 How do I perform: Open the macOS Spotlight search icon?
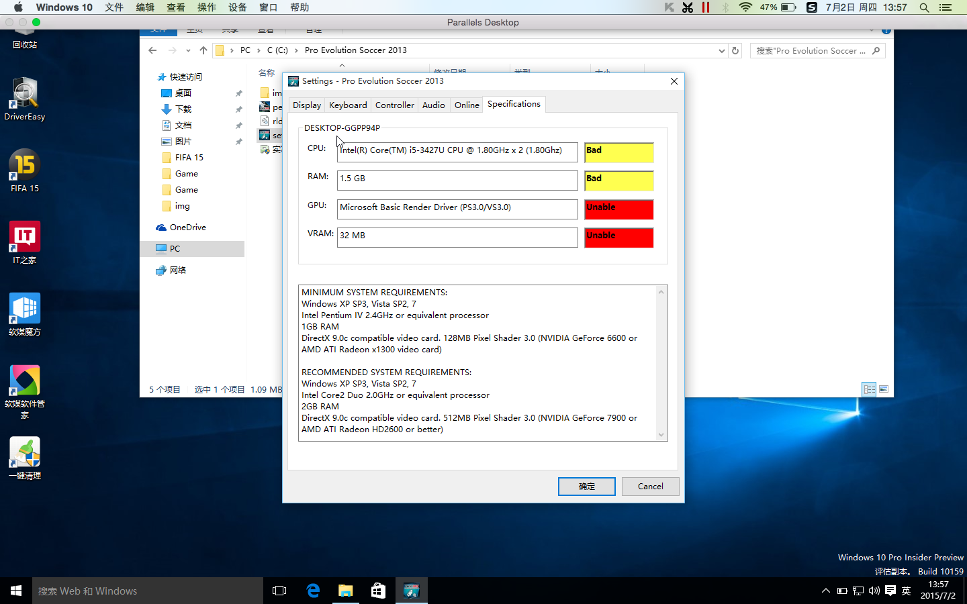point(924,7)
